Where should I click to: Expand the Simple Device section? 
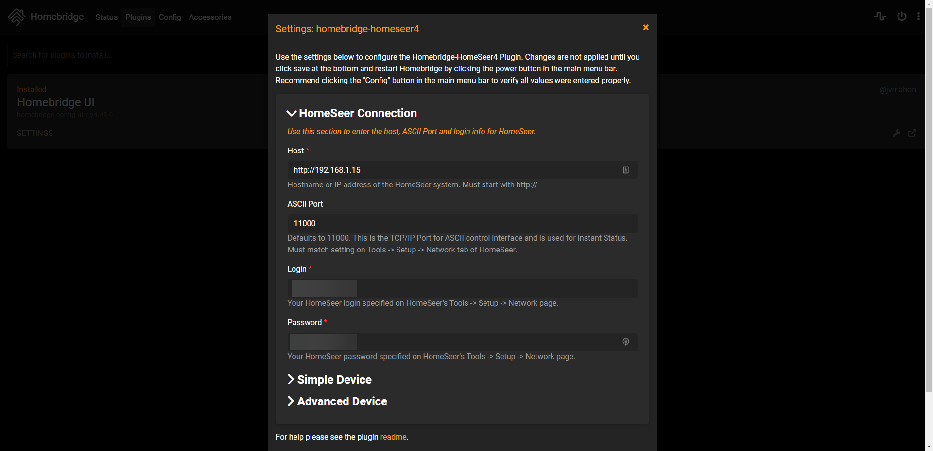click(329, 380)
